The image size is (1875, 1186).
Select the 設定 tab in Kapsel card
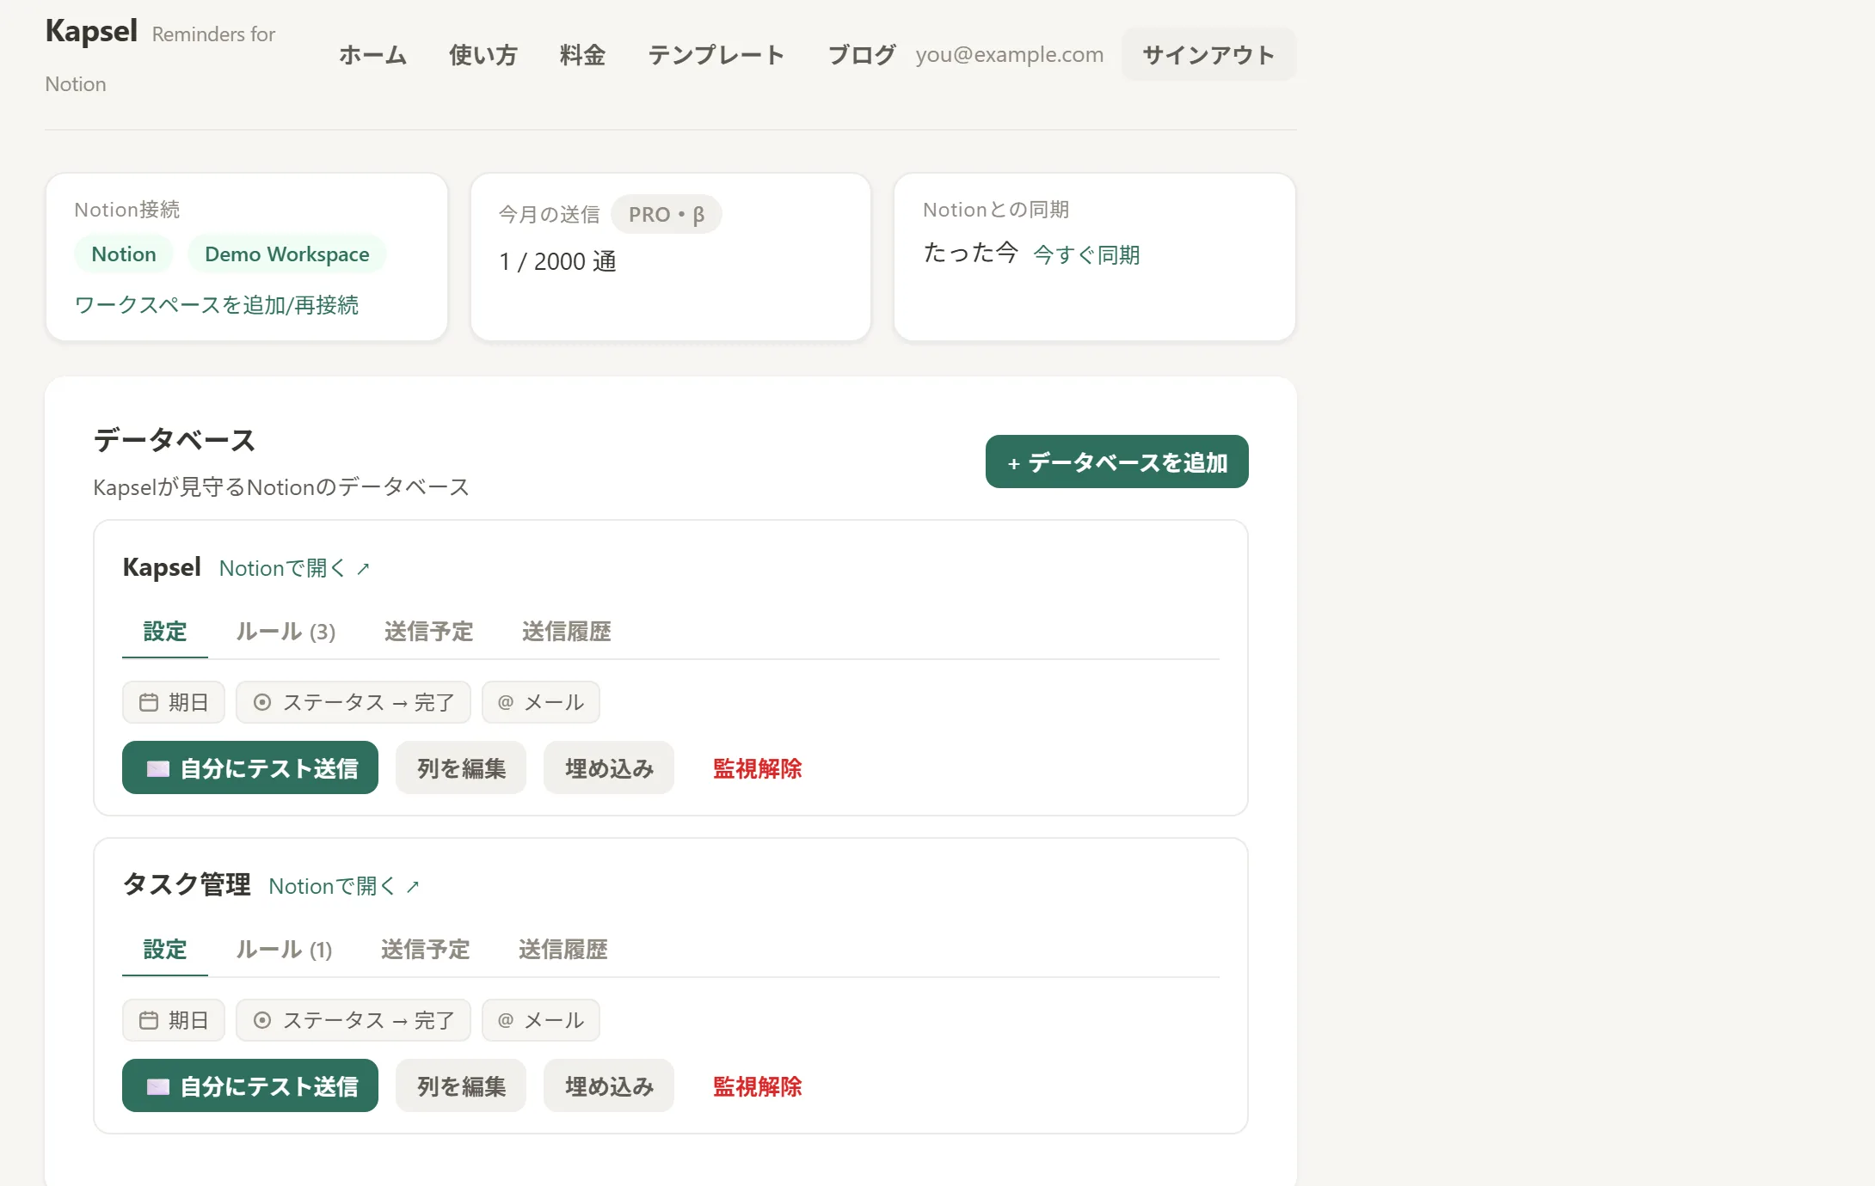165,632
